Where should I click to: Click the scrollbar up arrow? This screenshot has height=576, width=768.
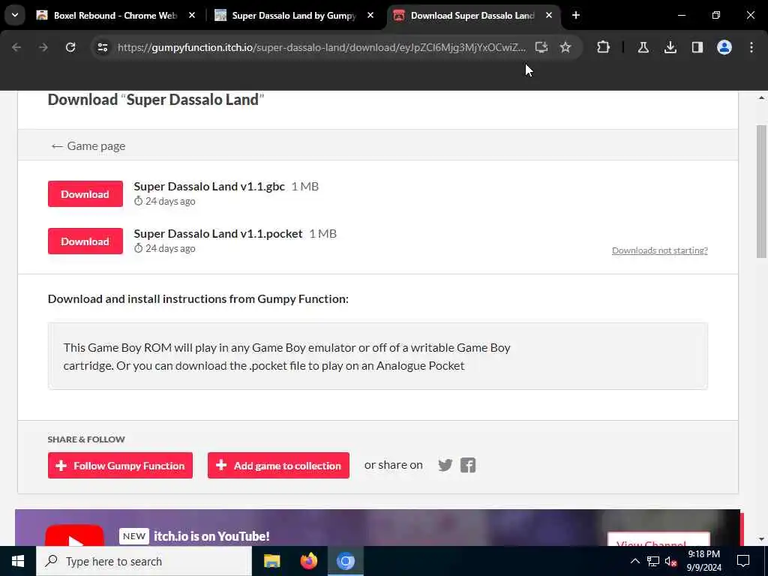761,98
